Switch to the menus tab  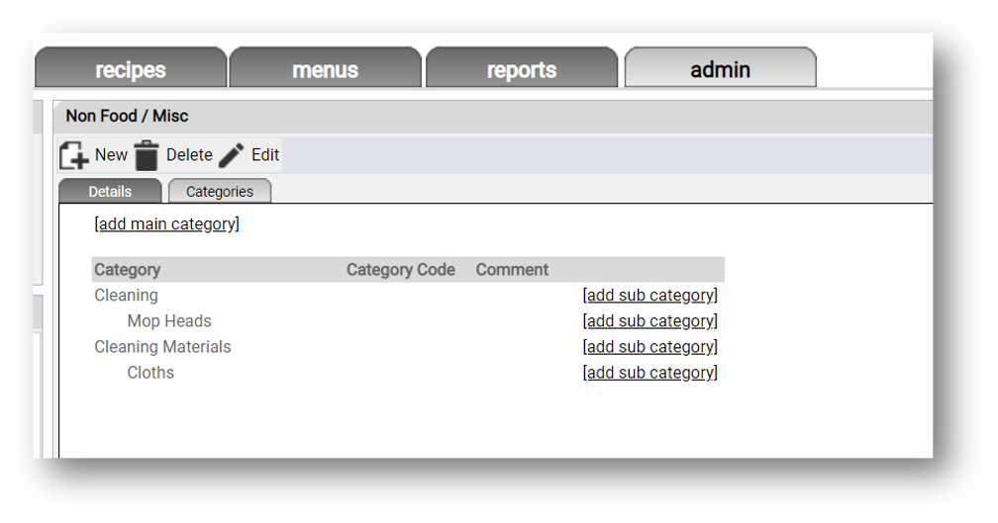pos(325,67)
